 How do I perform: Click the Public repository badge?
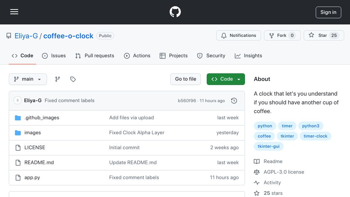[105, 36]
